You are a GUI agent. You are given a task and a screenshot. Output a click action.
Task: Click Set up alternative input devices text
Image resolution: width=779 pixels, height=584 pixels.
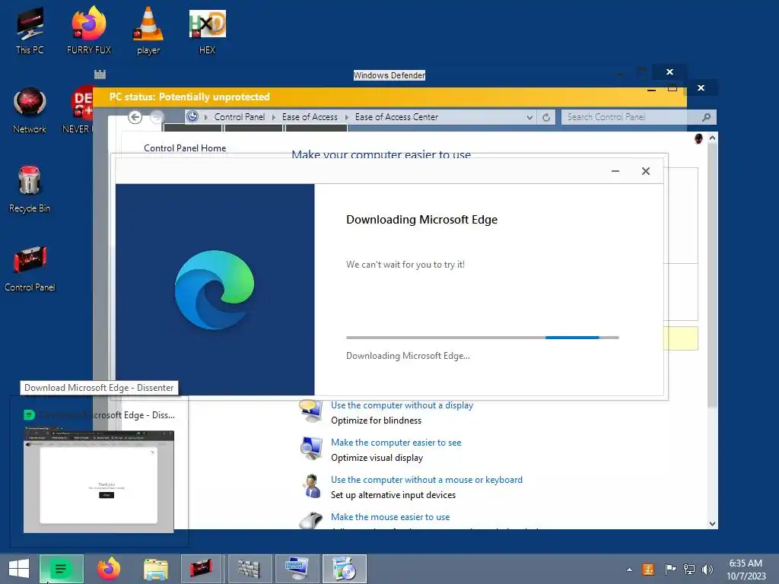[x=393, y=494]
